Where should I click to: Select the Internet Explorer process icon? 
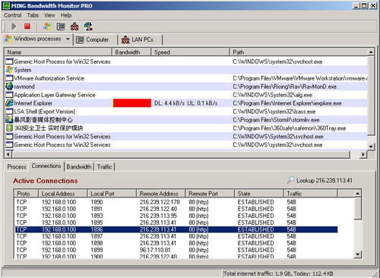[9, 103]
